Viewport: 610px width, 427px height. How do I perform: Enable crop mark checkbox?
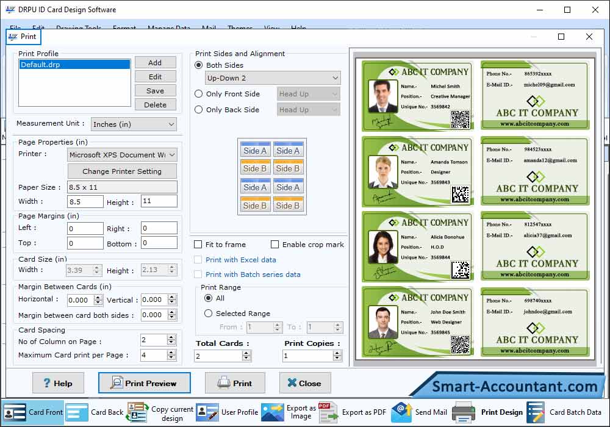coord(274,244)
